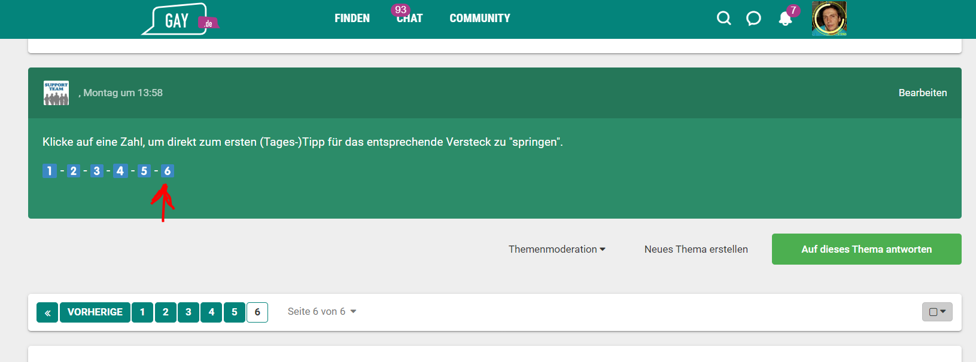Open the COMMUNITY menu
The image size is (976, 362).
[479, 19]
